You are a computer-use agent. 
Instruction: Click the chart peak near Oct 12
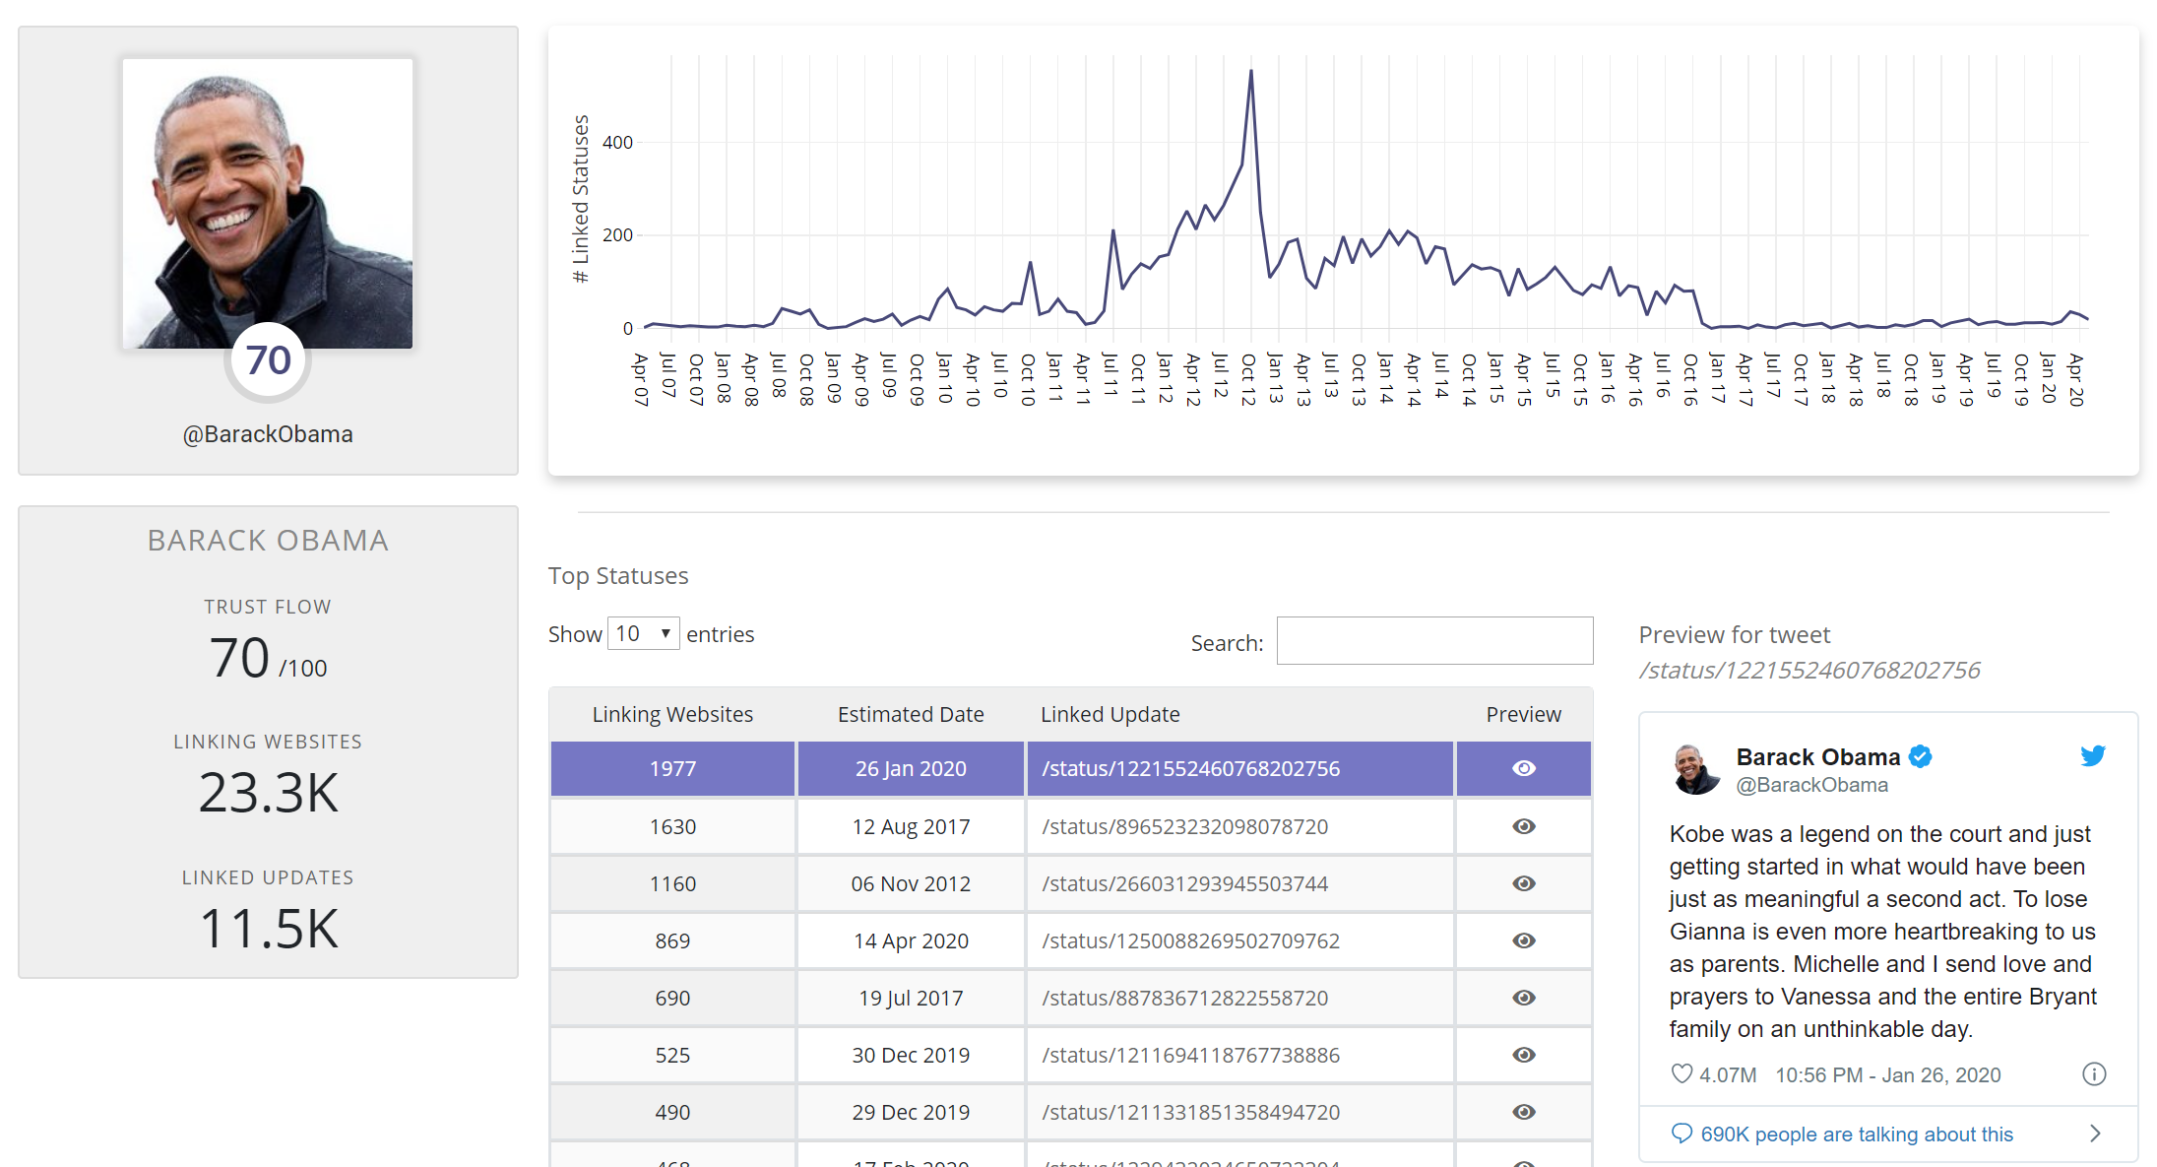coord(1251,71)
